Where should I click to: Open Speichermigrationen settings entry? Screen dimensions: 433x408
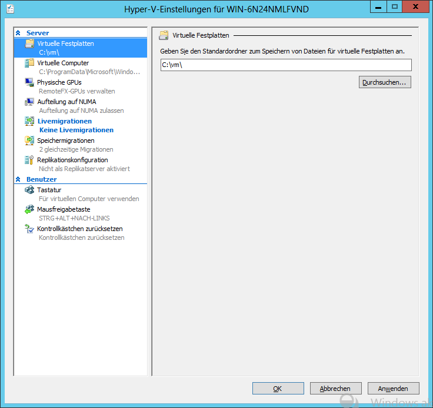point(65,141)
